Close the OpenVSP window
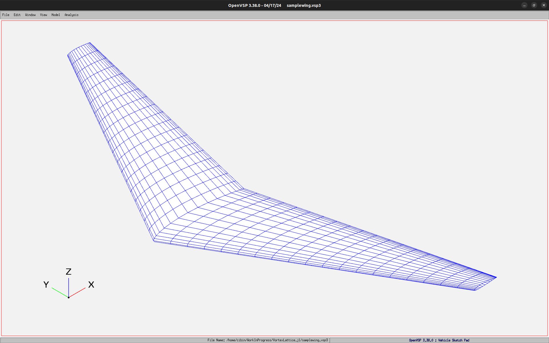 coord(544,5)
